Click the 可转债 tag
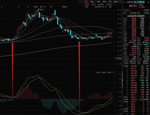 (93, 5)
